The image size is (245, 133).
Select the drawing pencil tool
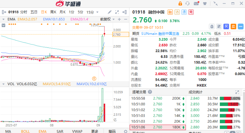(x=109, y=12)
